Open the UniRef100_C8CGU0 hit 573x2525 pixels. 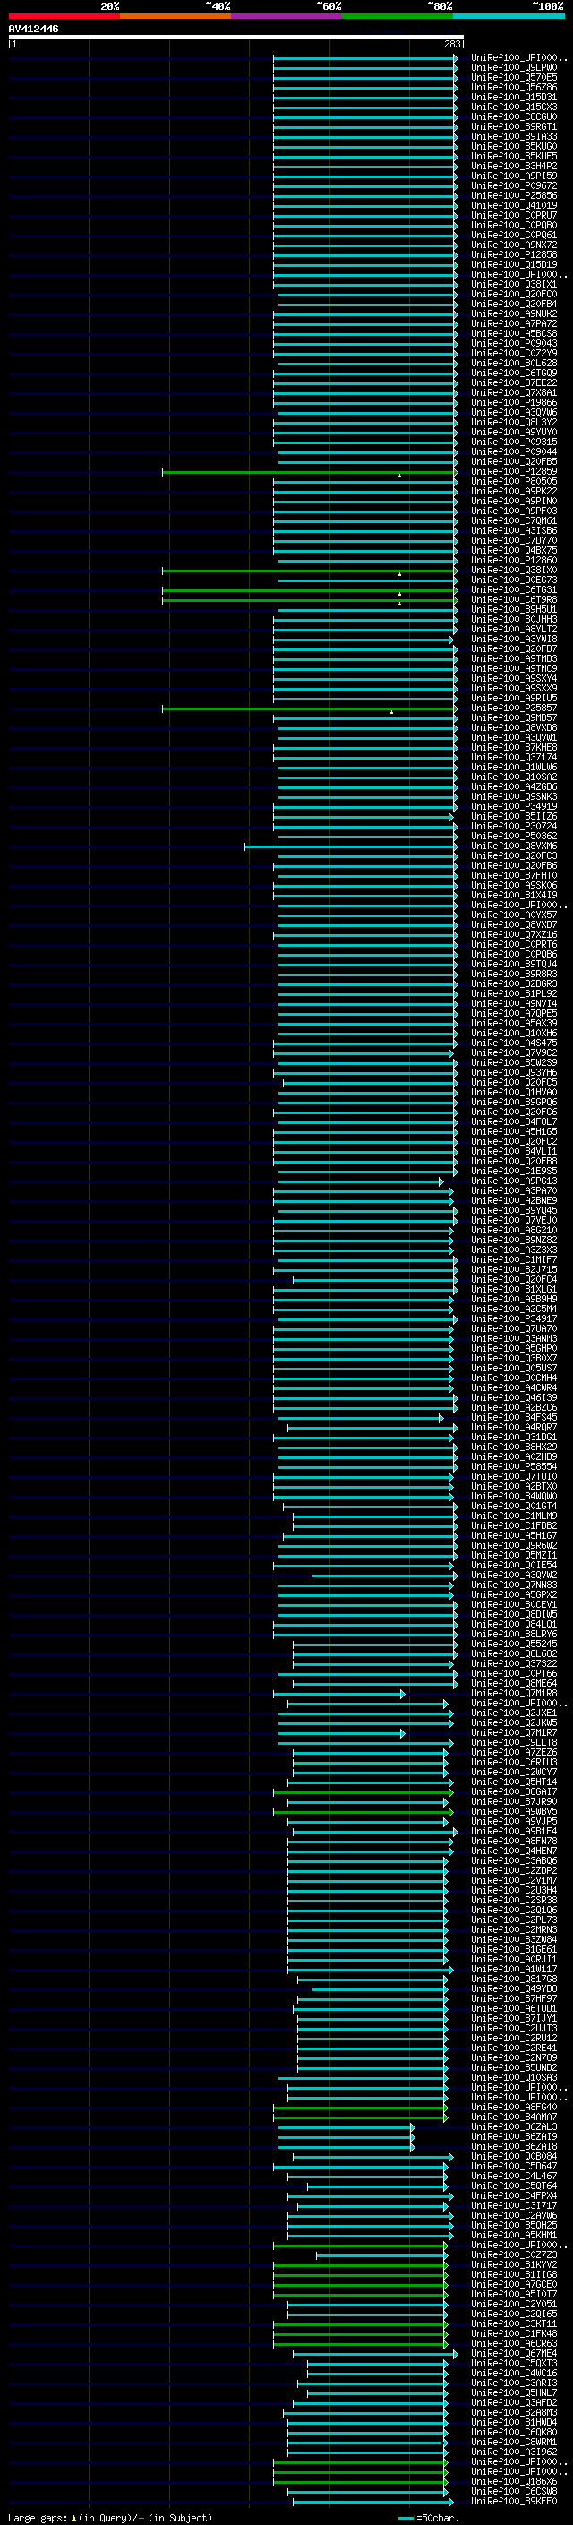514,116
